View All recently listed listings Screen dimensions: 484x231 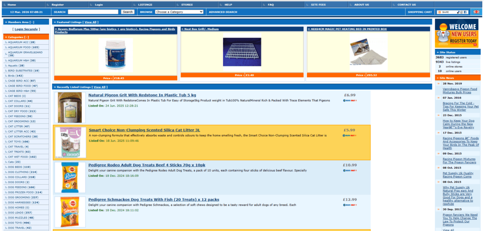(x=99, y=87)
